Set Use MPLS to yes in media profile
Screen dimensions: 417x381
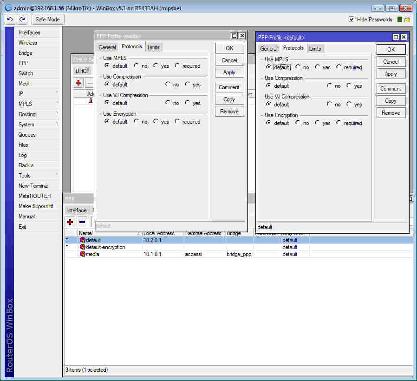(x=156, y=66)
